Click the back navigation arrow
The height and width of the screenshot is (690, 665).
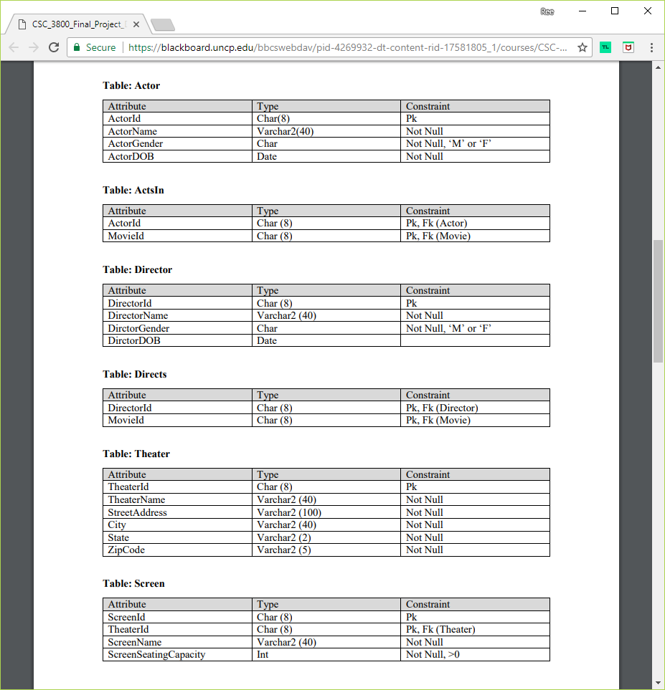[14, 47]
